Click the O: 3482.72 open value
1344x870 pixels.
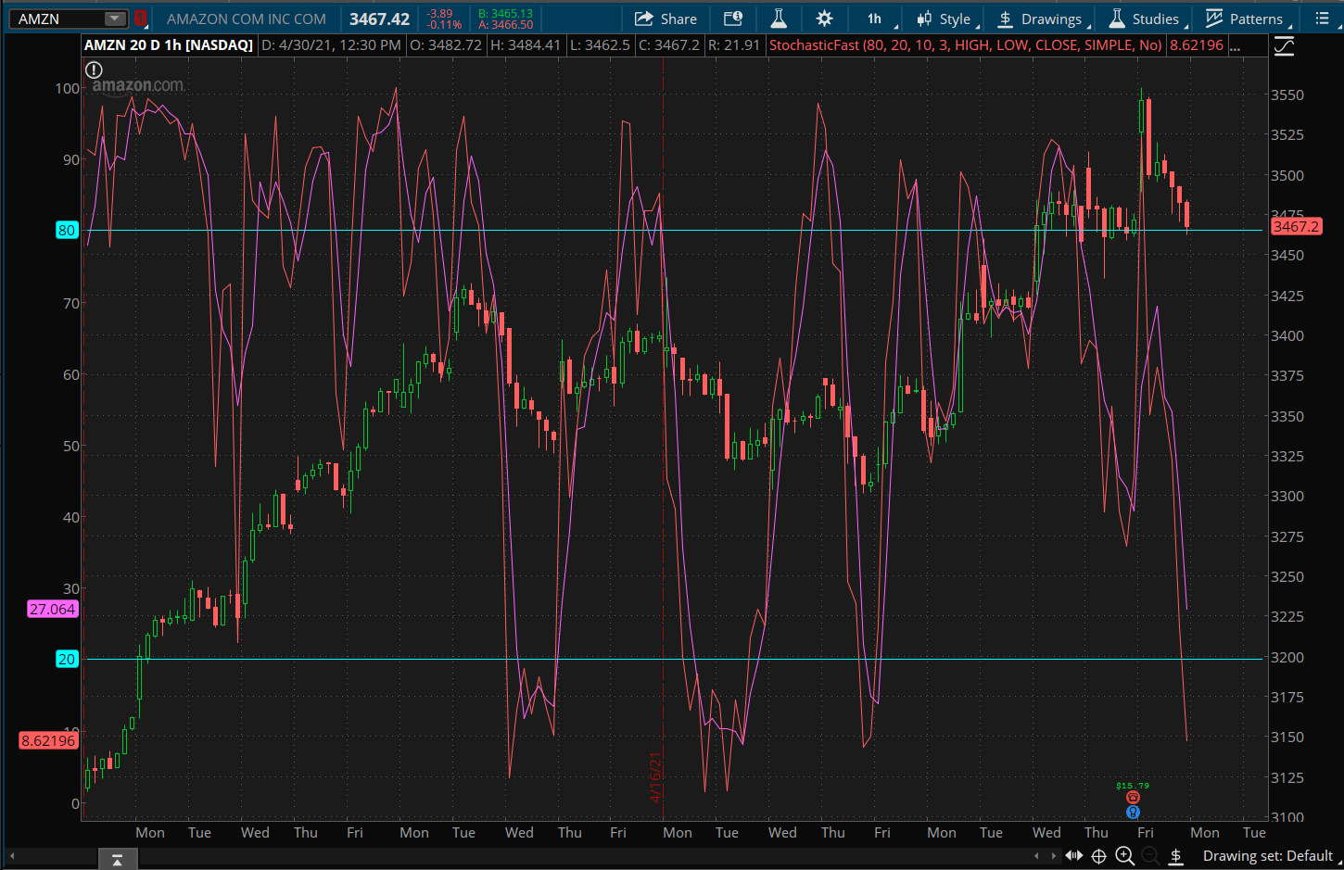[x=446, y=44]
